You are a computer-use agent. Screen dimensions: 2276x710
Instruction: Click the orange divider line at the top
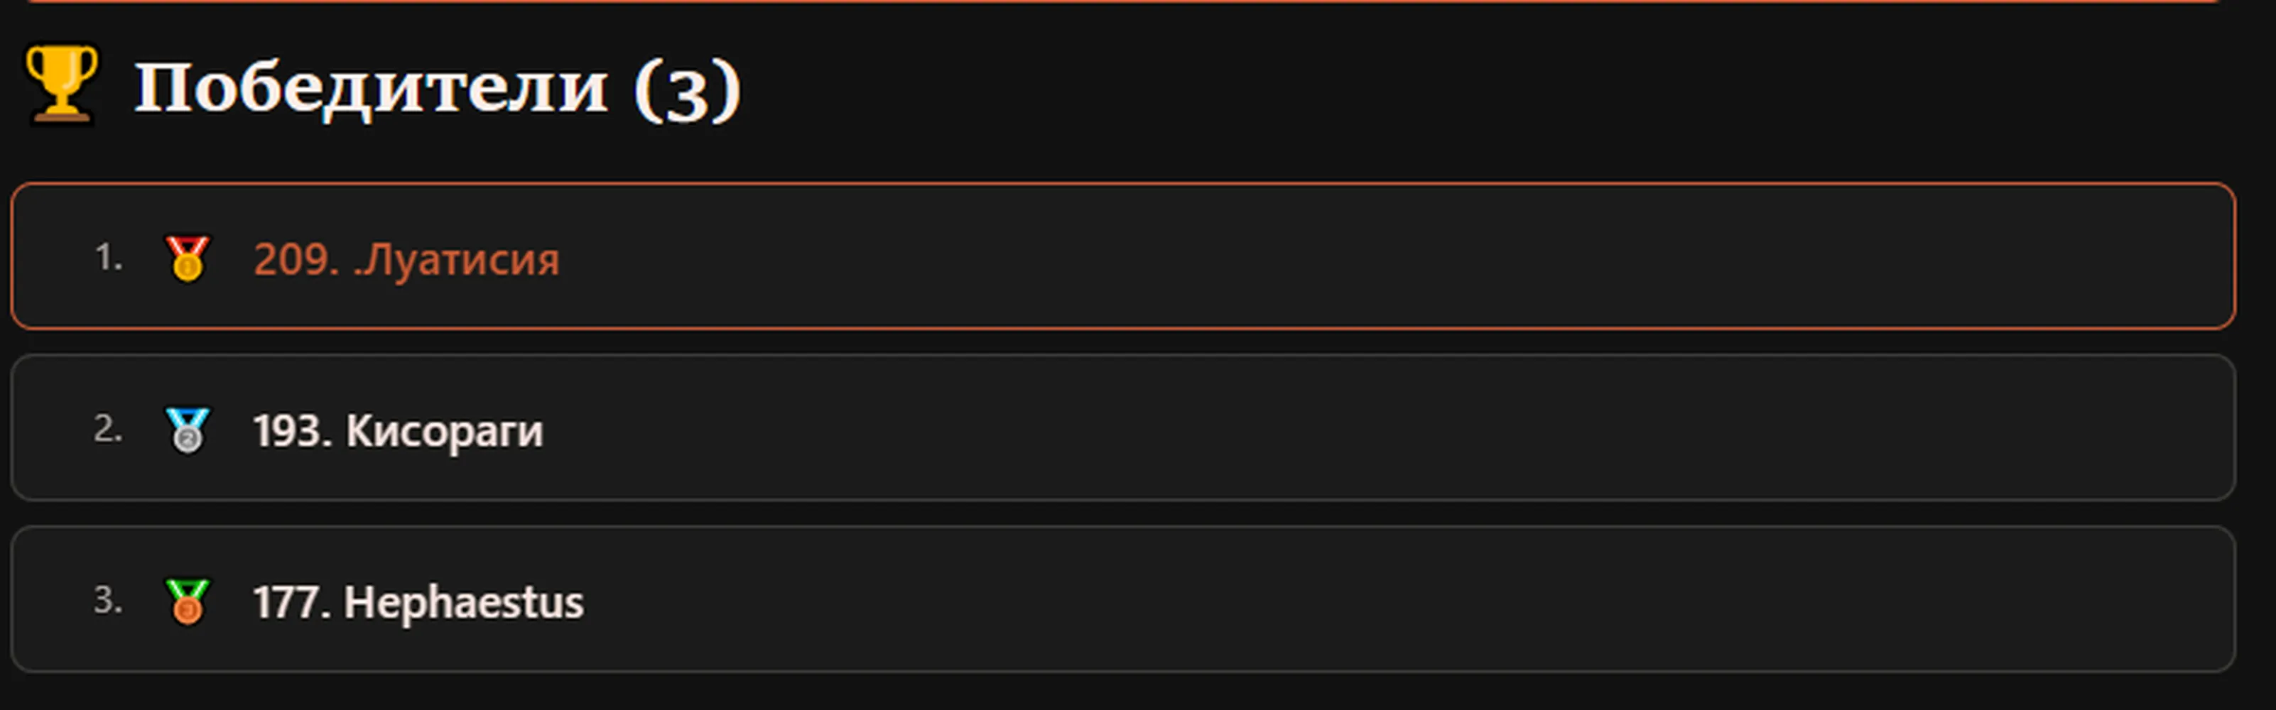(x=1123, y=1)
